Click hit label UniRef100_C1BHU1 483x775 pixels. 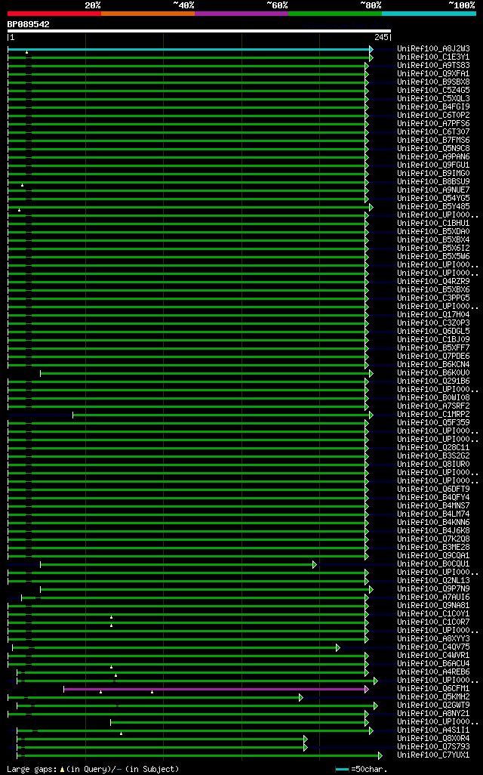pos(434,223)
